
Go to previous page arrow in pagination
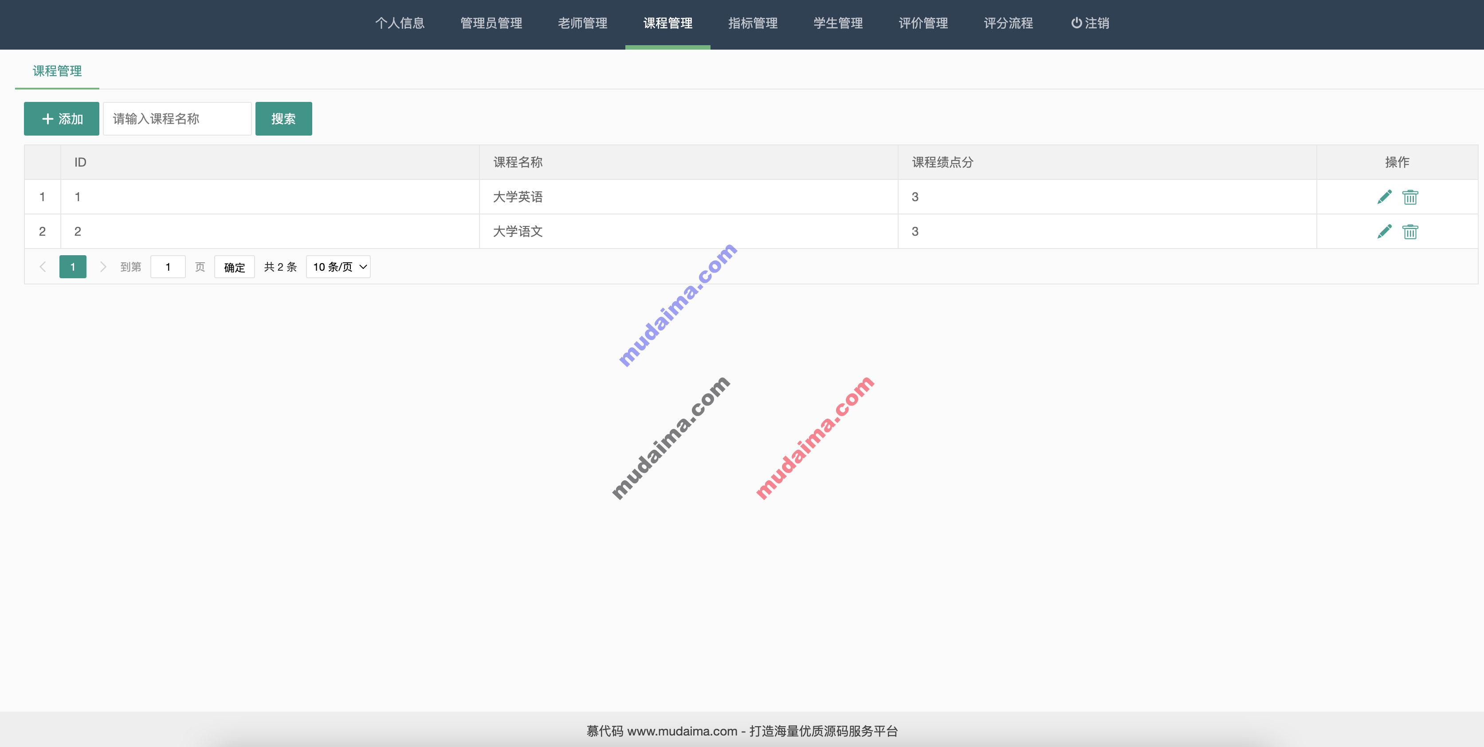[43, 266]
